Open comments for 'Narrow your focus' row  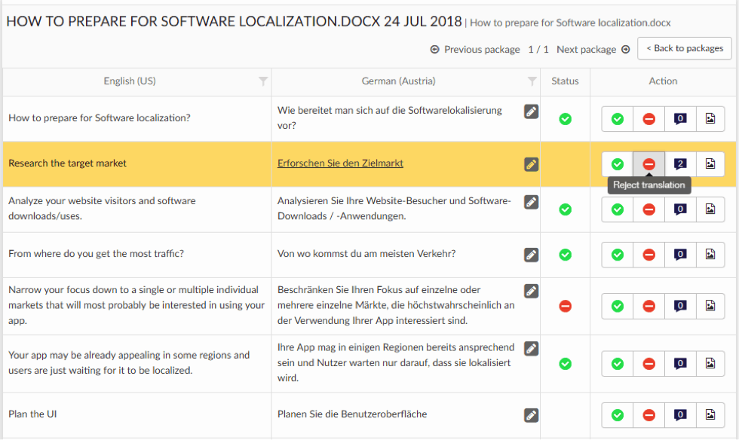pyautogui.click(x=680, y=306)
